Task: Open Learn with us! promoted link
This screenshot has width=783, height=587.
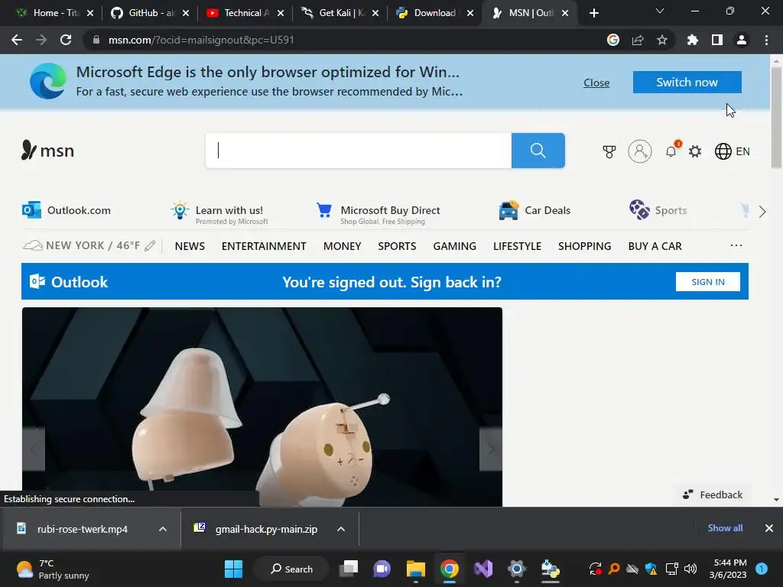Action: 219,212
